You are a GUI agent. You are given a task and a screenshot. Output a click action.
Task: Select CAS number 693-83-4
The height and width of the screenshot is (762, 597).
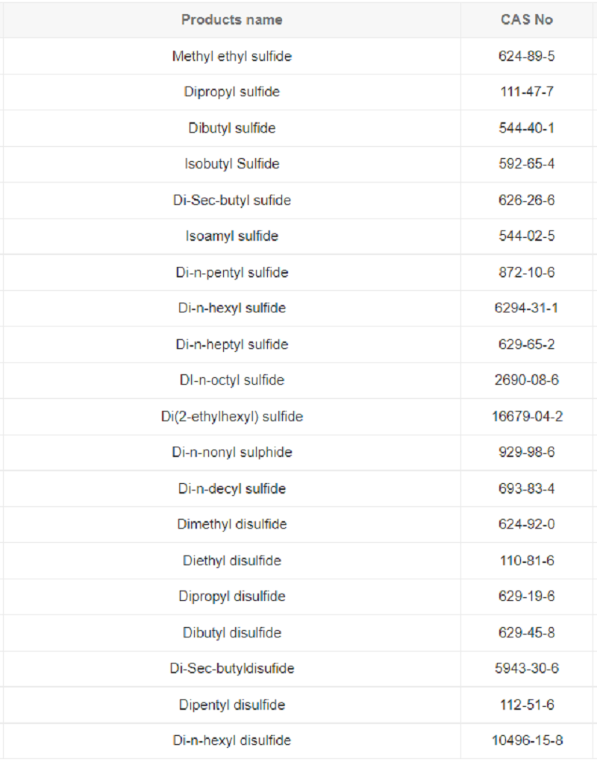click(x=526, y=488)
